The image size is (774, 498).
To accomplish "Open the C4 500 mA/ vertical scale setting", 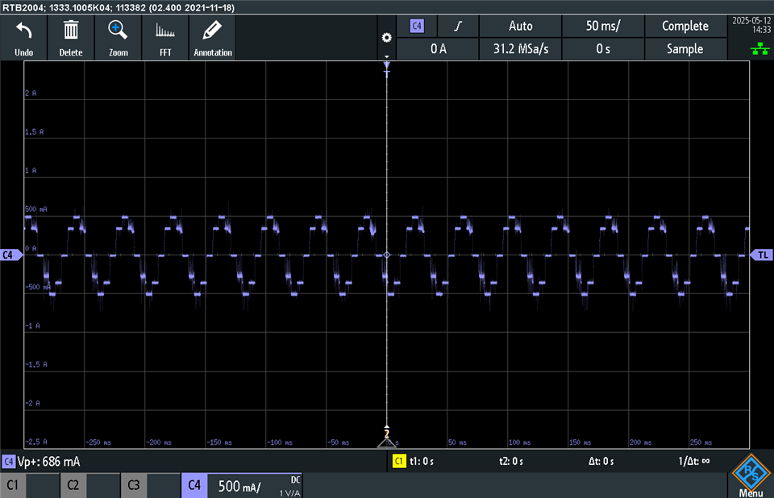I will coord(239,486).
